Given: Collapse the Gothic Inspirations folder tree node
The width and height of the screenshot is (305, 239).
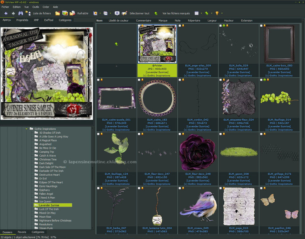Looking at the screenshot, I should click(26, 129).
